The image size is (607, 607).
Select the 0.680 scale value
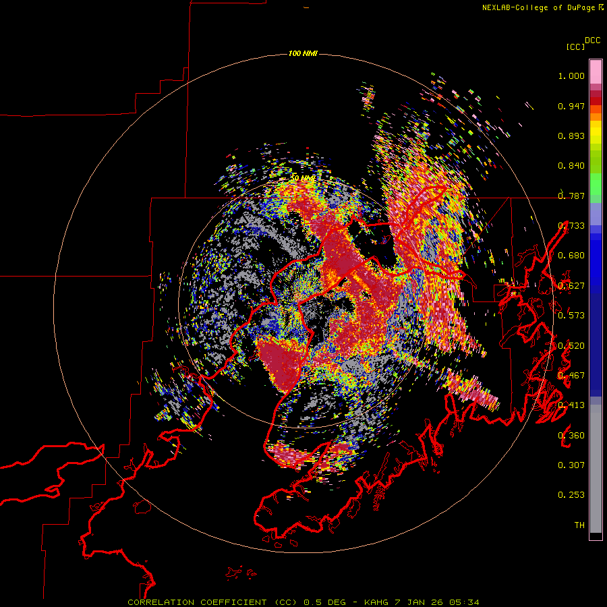tap(571, 256)
